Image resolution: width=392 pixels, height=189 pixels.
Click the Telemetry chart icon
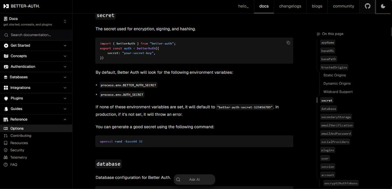pyautogui.click(x=6, y=157)
